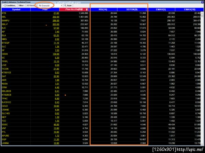The image size is (205, 153).
Task: Open the BANPU previous price 286.00
Action: (56, 20)
